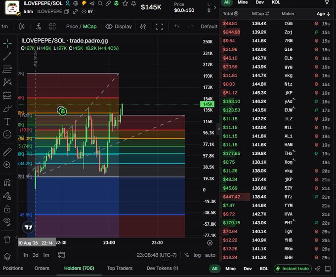Open the pill pump.fun icon
Viewport: 336px width, 277px height.
(x=108, y=3)
